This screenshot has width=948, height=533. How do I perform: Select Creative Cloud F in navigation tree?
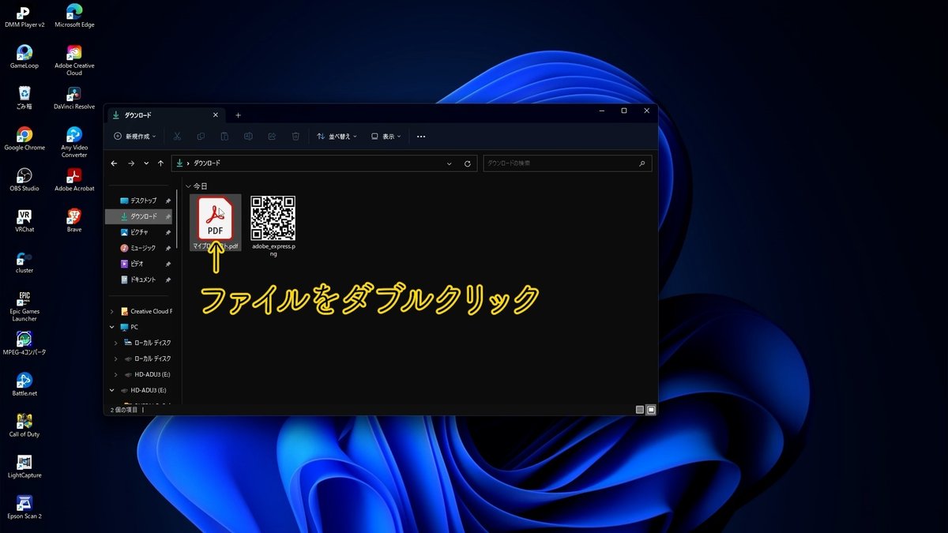coord(145,311)
